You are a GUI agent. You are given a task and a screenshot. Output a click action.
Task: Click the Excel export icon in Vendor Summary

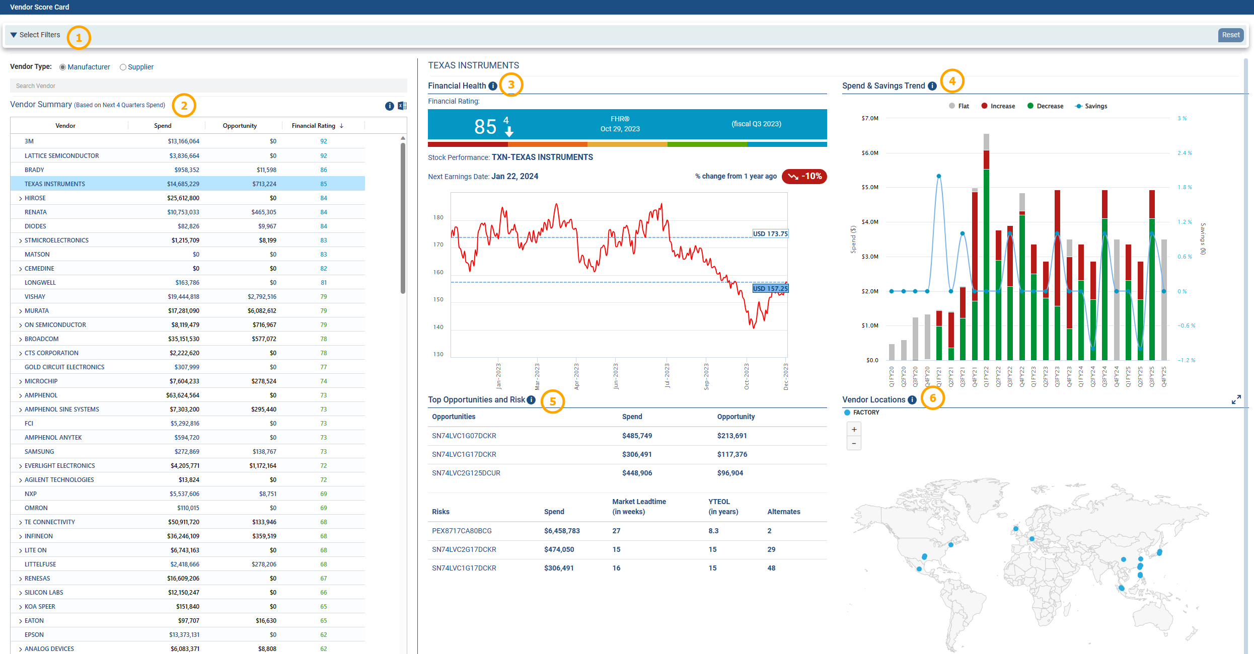pyautogui.click(x=402, y=106)
